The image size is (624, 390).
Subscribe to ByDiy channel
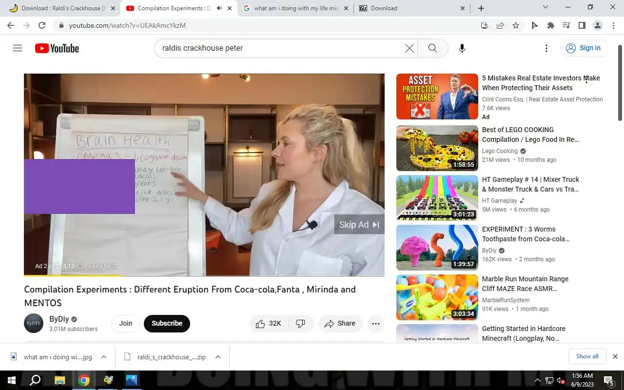[167, 323]
